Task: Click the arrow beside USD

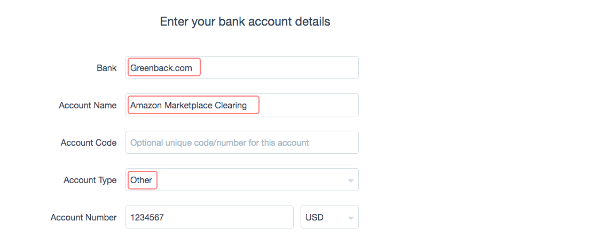Action: coord(351,218)
